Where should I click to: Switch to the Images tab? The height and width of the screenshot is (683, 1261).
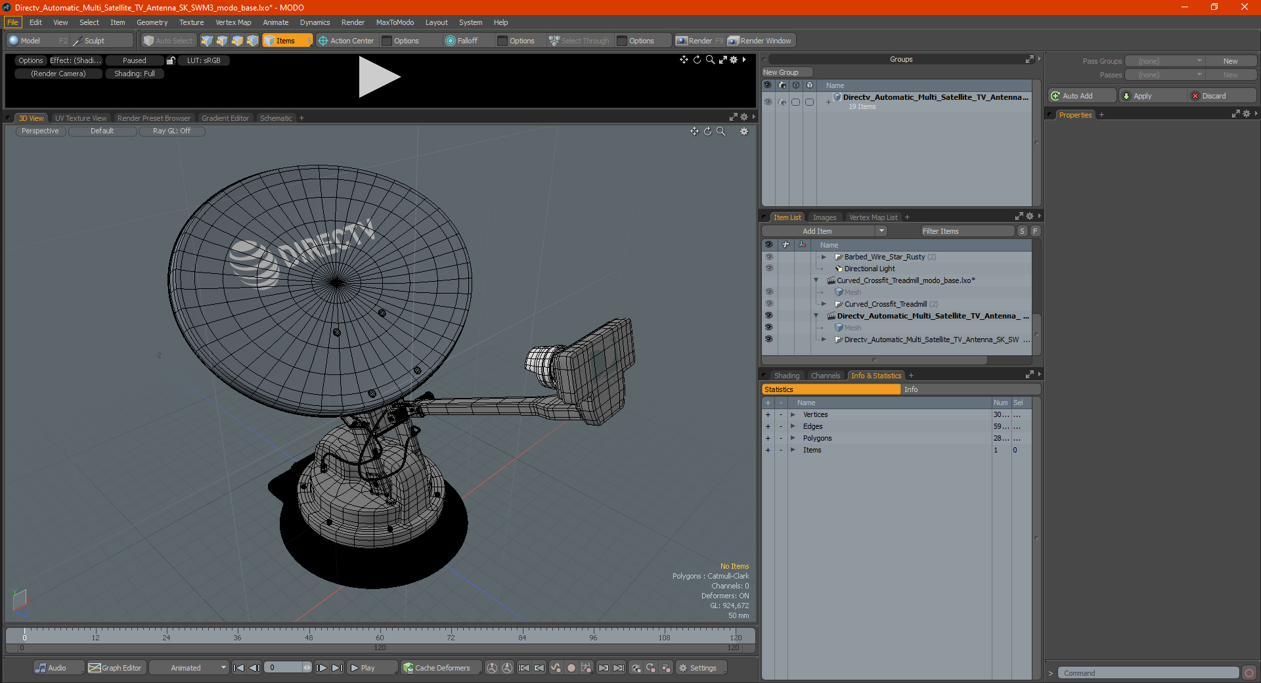(x=824, y=217)
